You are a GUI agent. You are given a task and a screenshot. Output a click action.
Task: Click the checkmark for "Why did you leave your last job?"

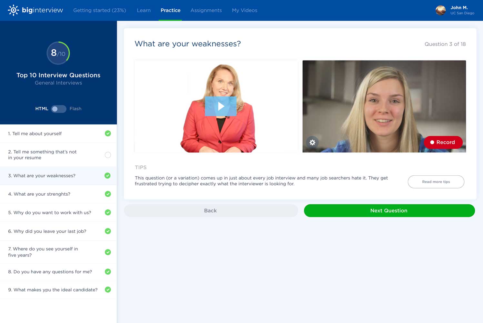pyautogui.click(x=108, y=231)
